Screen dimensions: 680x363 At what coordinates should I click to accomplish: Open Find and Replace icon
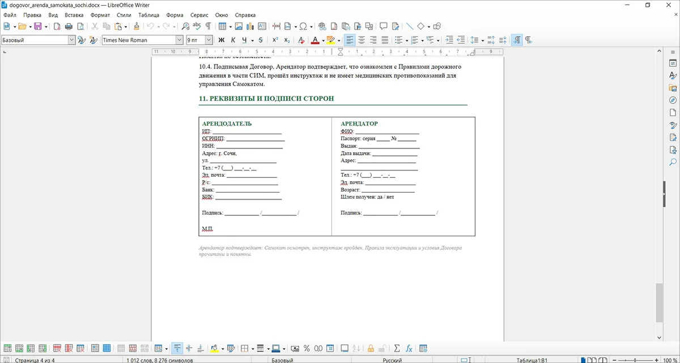(x=185, y=27)
